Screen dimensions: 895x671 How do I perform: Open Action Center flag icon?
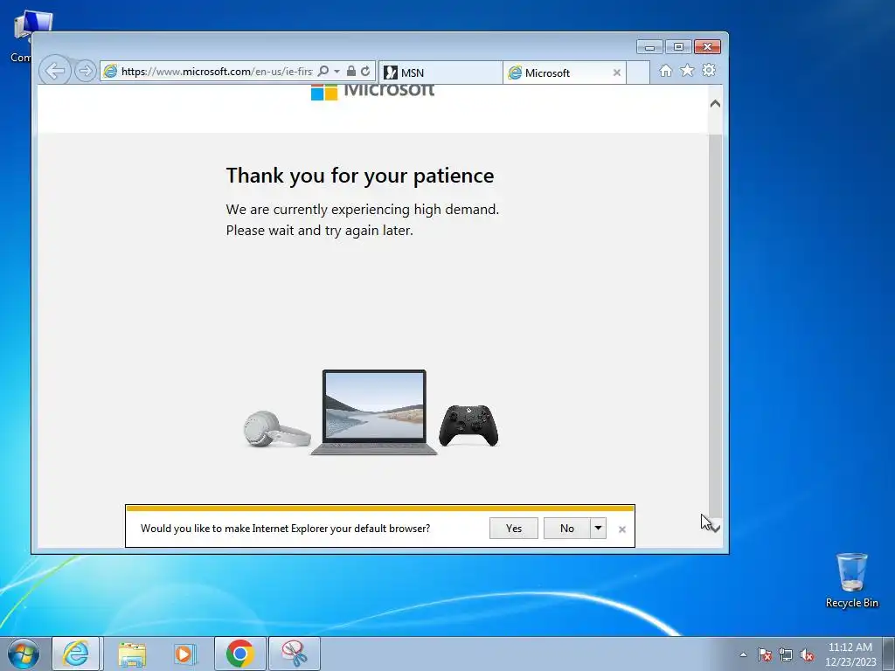(765, 654)
